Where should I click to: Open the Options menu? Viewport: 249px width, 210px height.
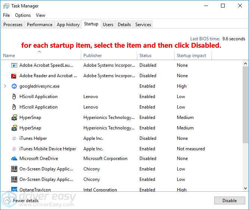pos(23,15)
